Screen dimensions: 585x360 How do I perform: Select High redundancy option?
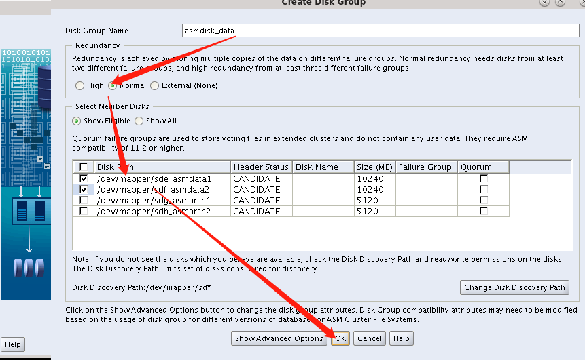[x=79, y=85]
